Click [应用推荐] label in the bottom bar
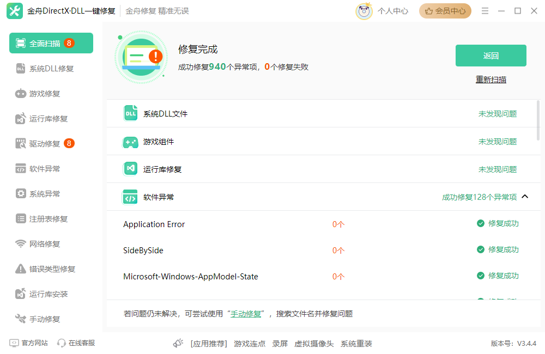Image resolution: width=545 pixels, height=354 pixels. point(209,344)
